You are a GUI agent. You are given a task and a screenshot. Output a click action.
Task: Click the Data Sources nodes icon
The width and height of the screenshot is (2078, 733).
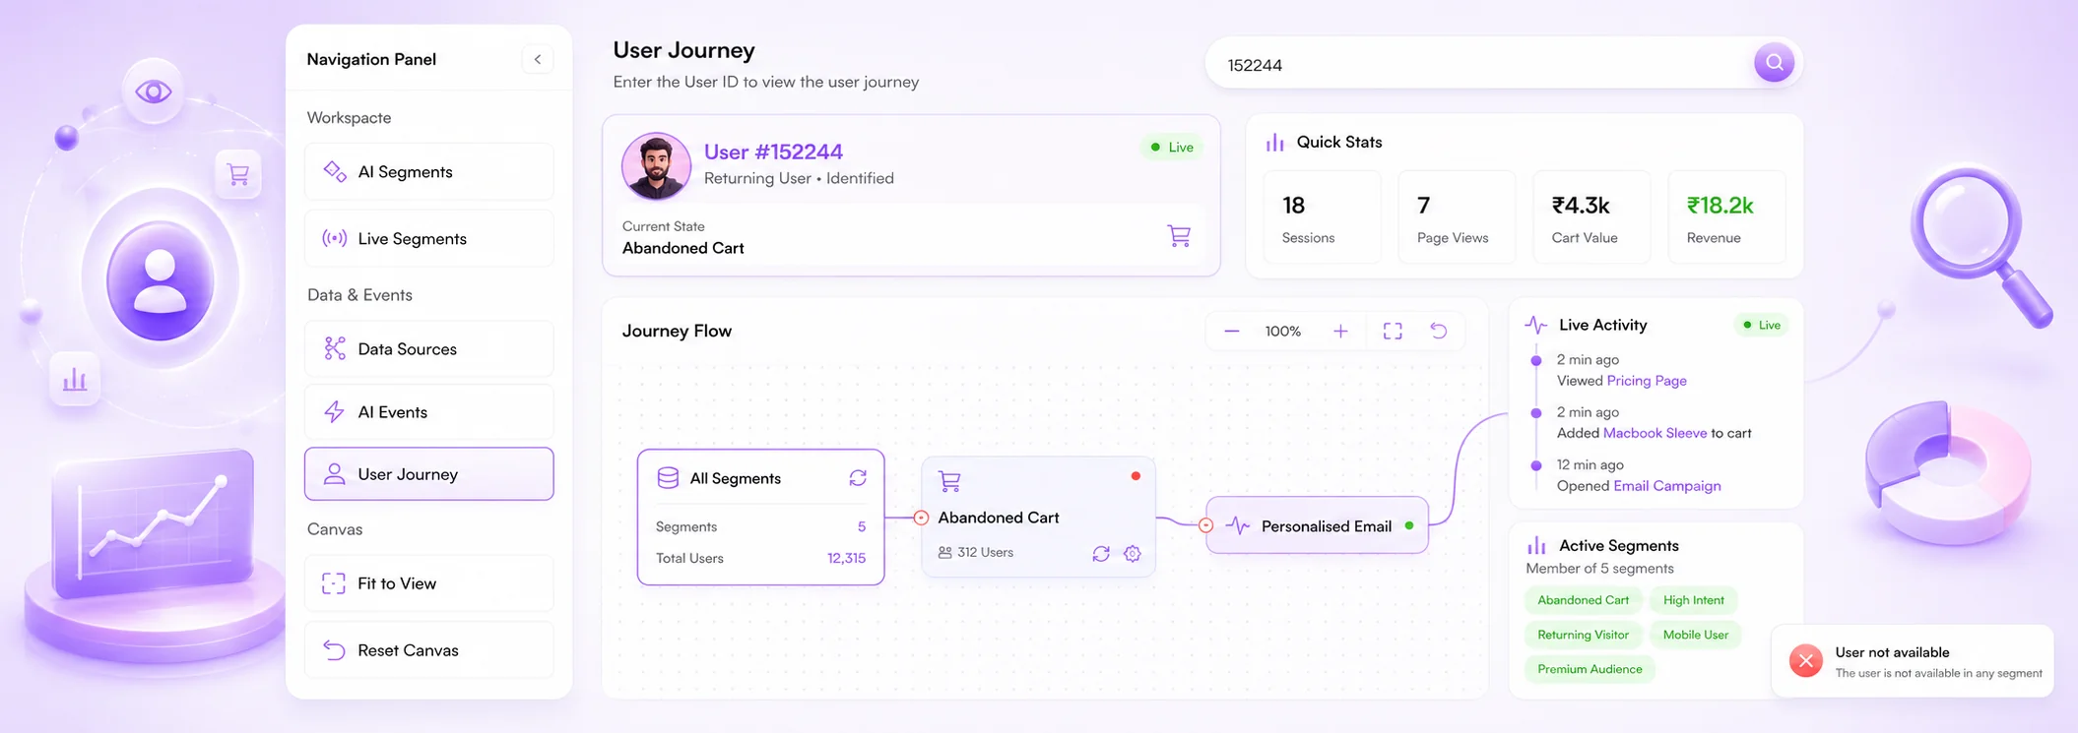(335, 348)
